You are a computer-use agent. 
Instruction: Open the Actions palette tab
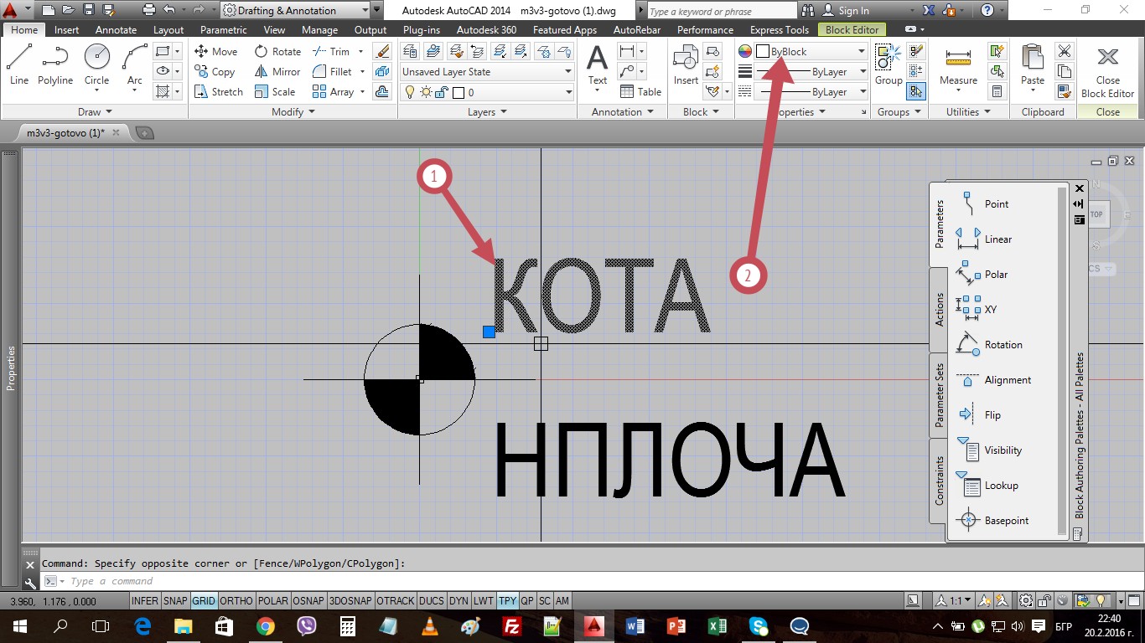(x=939, y=310)
